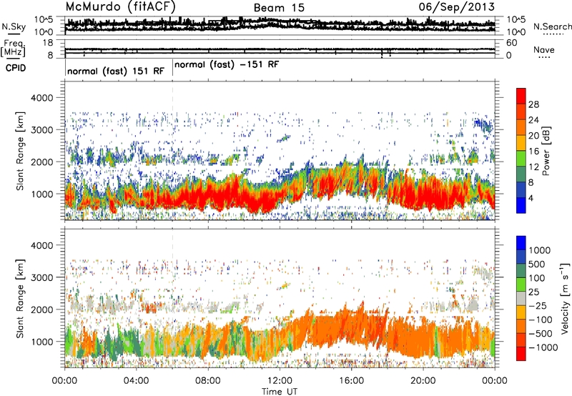The image size is (572, 396).
Task: Click the '16' power colorbar value
Action: pyautogui.click(x=533, y=152)
